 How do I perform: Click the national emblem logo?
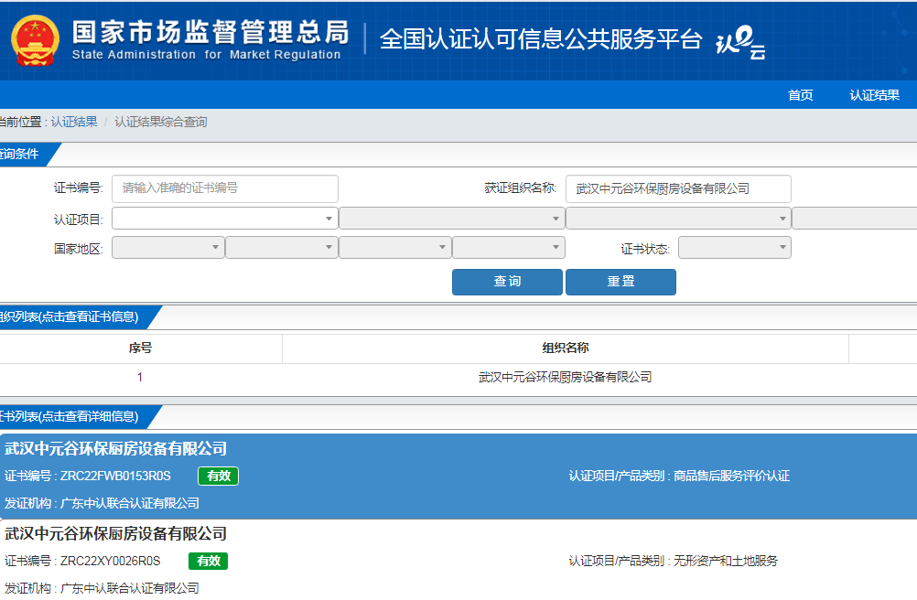tap(35, 40)
